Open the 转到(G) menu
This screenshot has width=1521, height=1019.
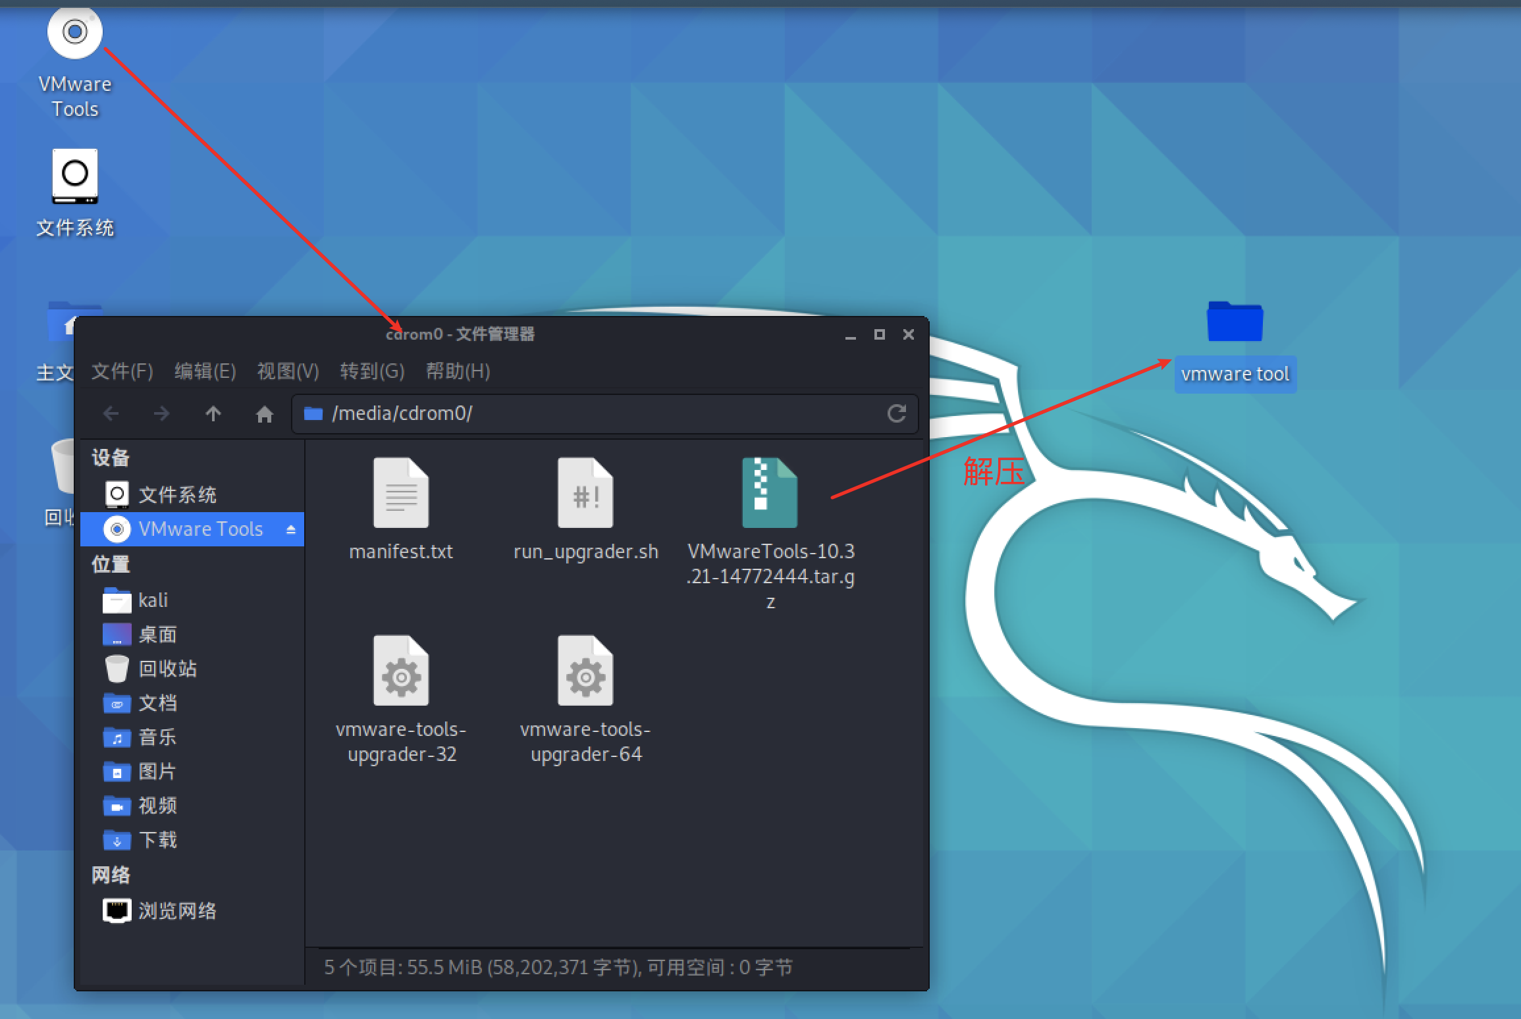coord(372,371)
